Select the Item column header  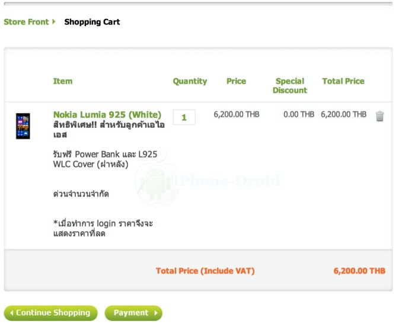coord(63,81)
